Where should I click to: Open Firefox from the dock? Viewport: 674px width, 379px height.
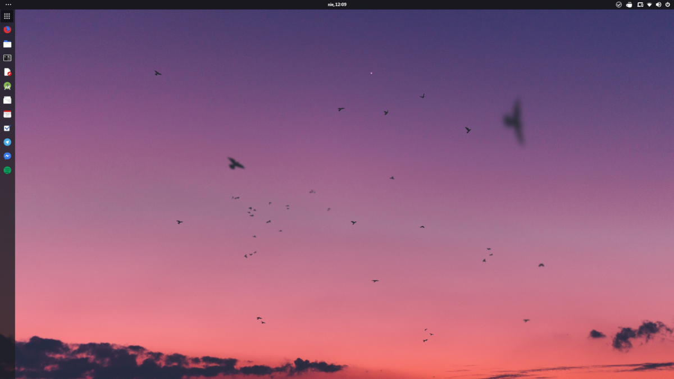7,29
